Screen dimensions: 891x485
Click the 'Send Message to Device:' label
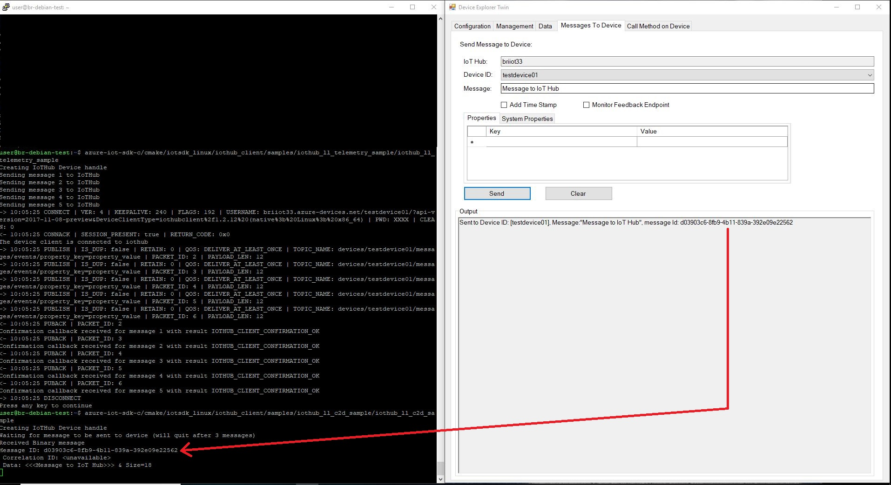coord(496,45)
